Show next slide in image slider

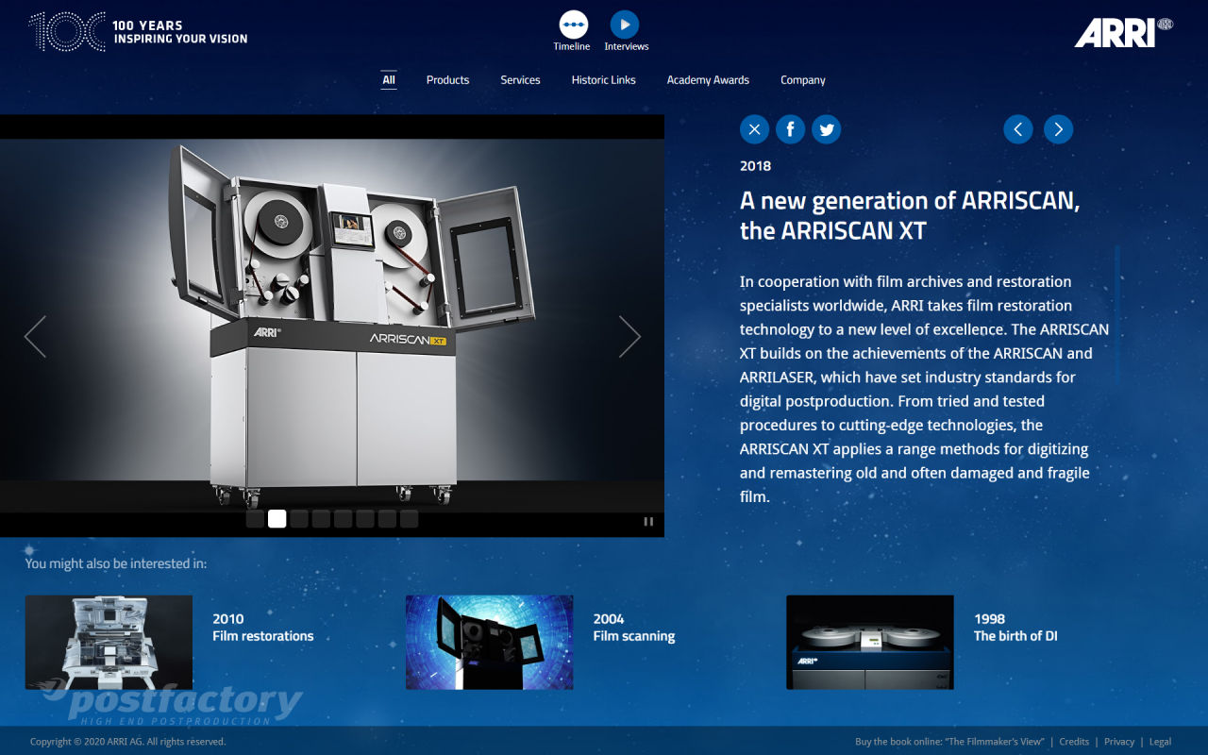point(629,337)
